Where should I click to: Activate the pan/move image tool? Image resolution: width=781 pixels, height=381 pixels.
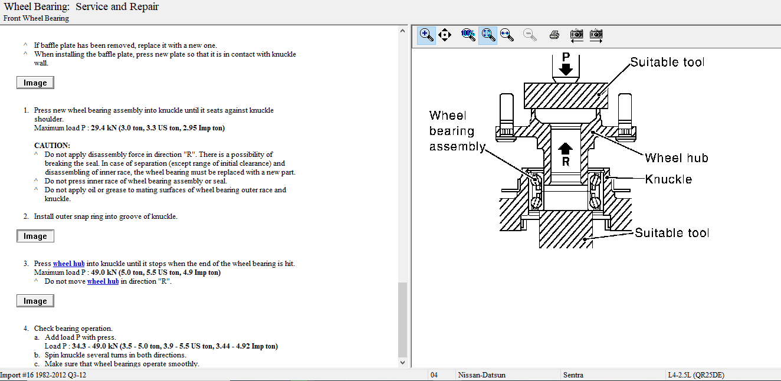[445, 35]
